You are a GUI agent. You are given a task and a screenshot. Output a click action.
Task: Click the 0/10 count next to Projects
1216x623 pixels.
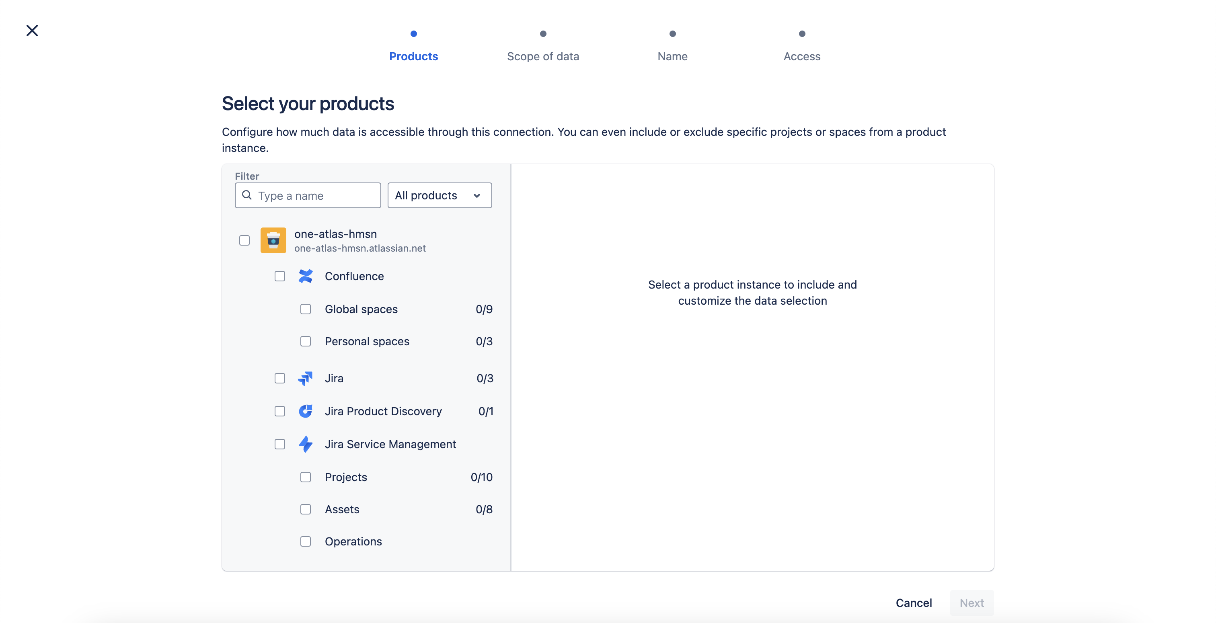click(481, 477)
